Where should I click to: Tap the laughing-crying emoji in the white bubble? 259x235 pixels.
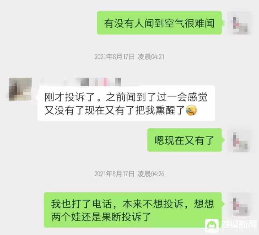point(191,110)
